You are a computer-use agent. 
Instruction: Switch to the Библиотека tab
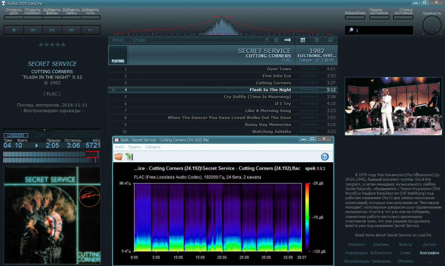click(381, 253)
